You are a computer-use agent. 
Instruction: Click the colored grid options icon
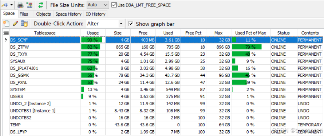pyautogui.click(x=29, y=5)
